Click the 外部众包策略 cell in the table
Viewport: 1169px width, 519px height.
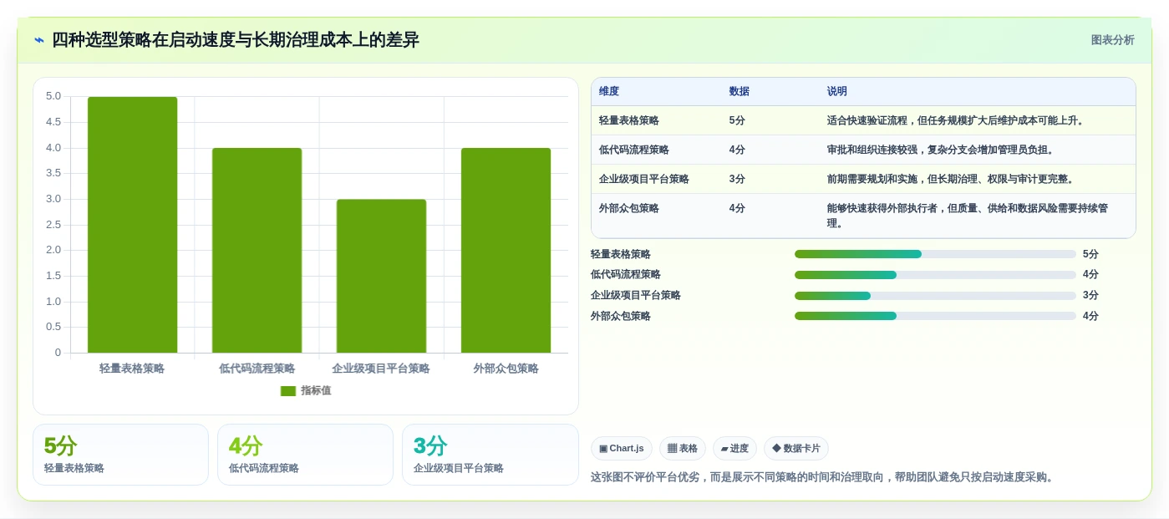click(x=629, y=209)
